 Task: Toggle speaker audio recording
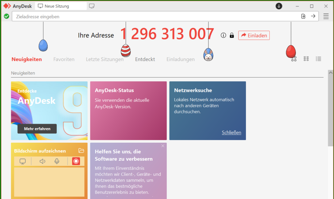42,161
